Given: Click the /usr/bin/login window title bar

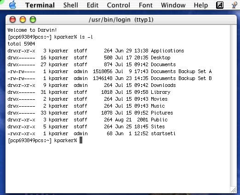Looking at the screenshot, I should coord(121,20).
